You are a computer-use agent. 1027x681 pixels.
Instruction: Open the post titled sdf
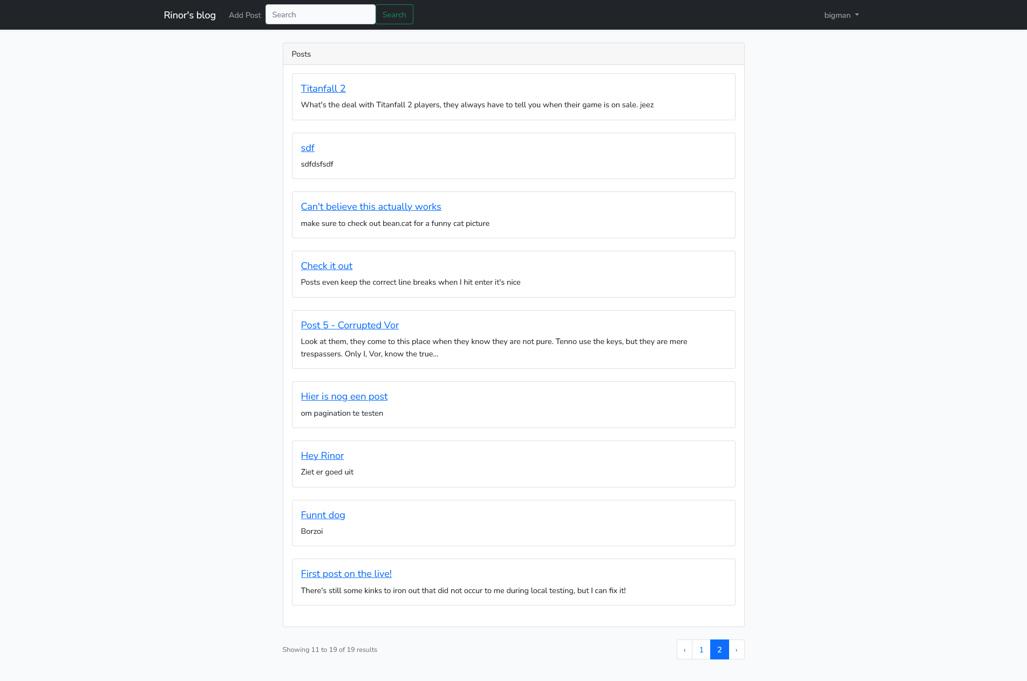tap(307, 147)
